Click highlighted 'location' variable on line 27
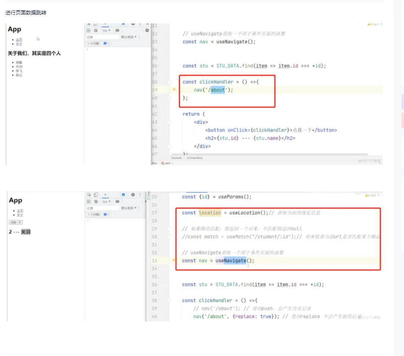404x356 pixels. coord(210,213)
